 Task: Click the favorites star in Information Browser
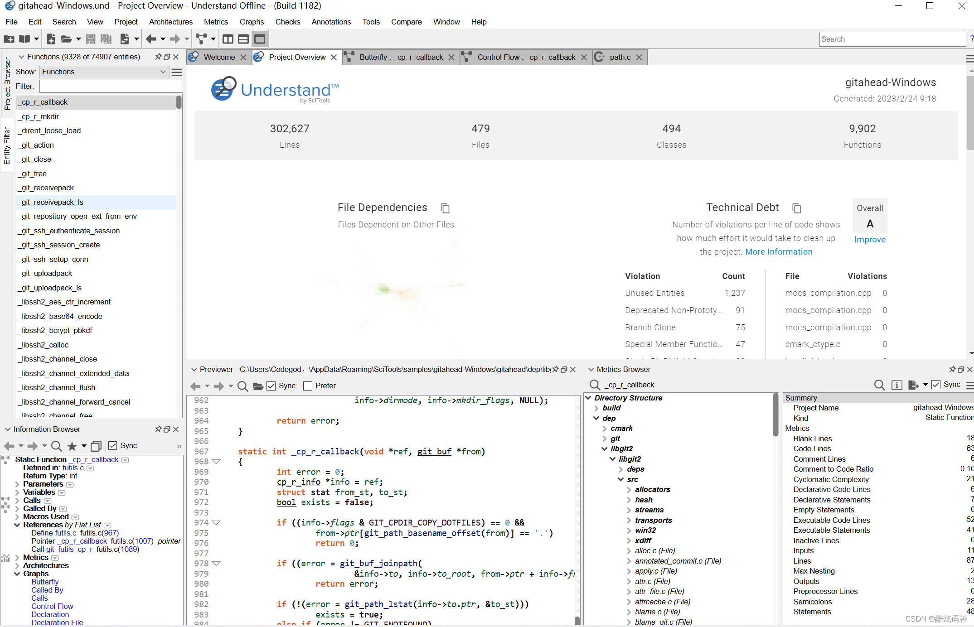coord(72,446)
